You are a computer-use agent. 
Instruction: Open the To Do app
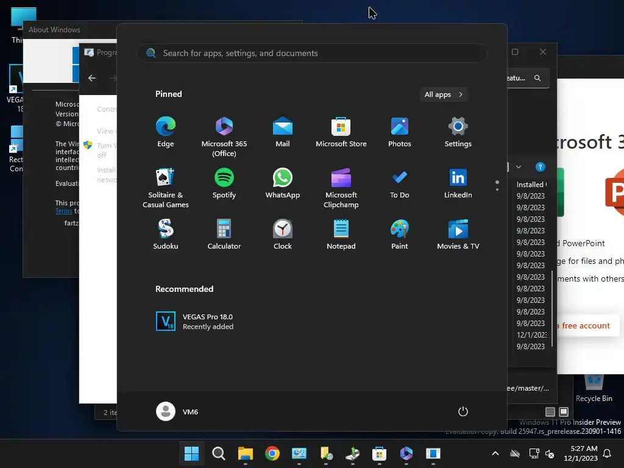pyautogui.click(x=400, y=183)
